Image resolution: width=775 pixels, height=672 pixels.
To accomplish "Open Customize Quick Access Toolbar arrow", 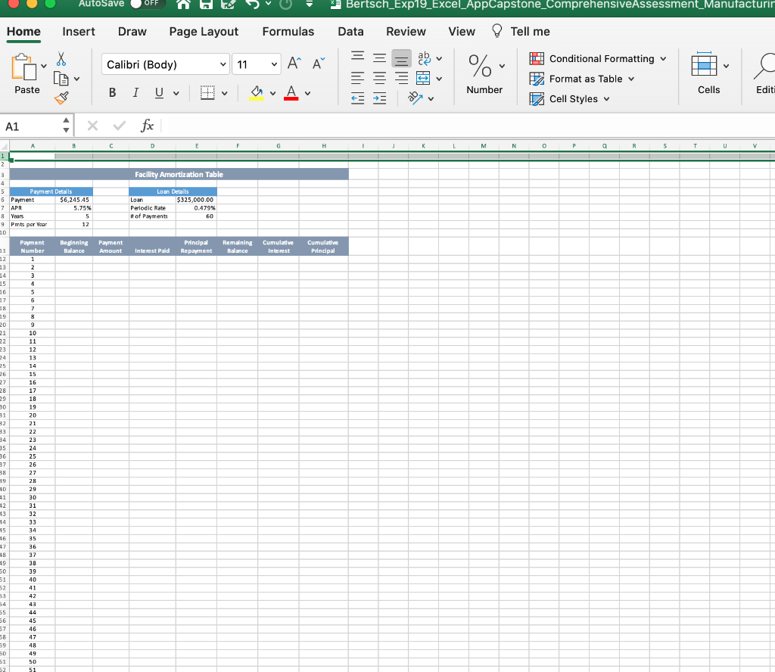I will click(309, 5).
